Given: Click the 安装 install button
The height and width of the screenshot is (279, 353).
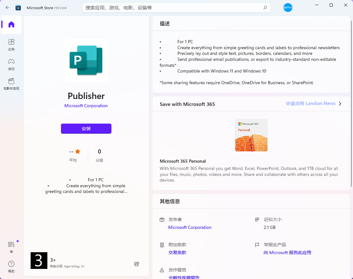Looking at the screenshot, I should point(86,129).
